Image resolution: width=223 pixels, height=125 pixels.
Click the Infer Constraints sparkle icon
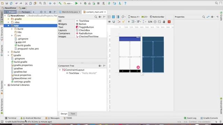pos(123,22)
